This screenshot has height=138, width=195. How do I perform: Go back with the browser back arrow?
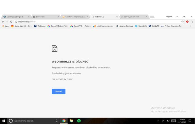coord(3,22)
